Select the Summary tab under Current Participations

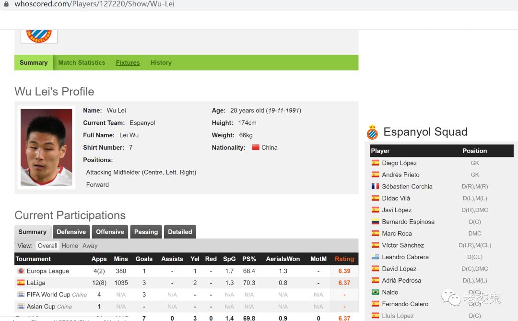[x=33, y=232]
